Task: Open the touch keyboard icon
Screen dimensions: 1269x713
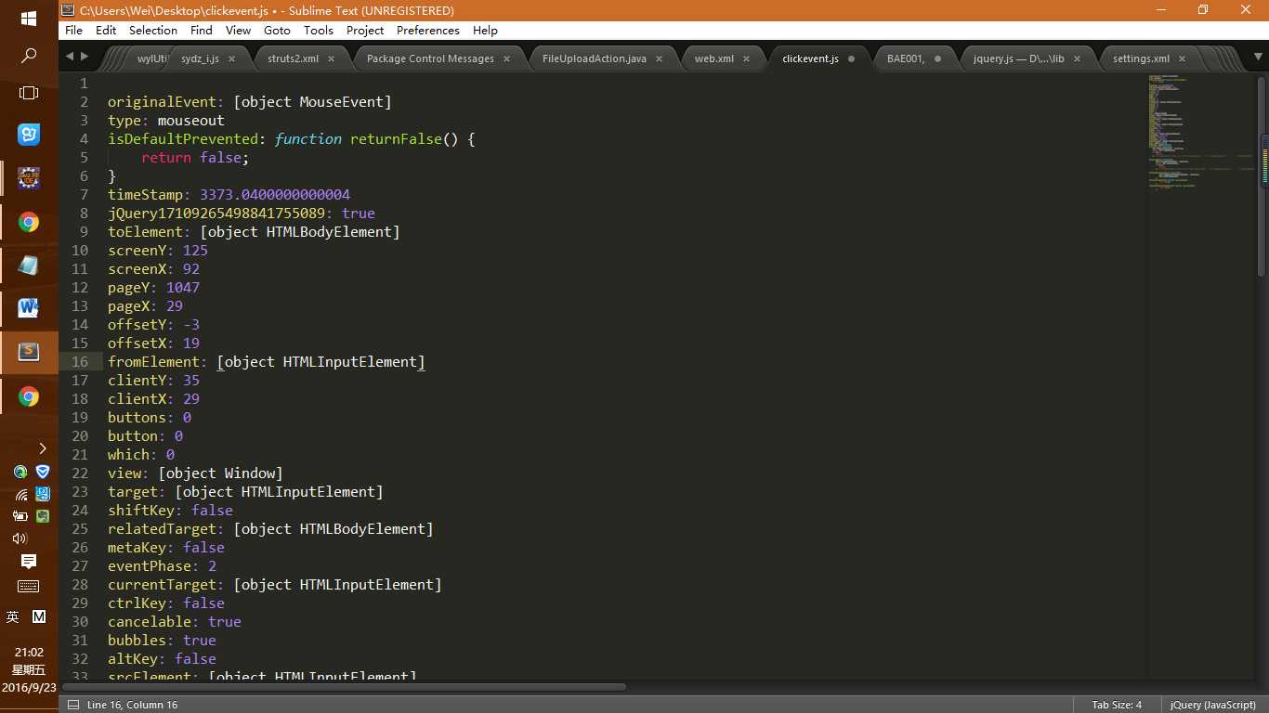Action: (29, 586)
